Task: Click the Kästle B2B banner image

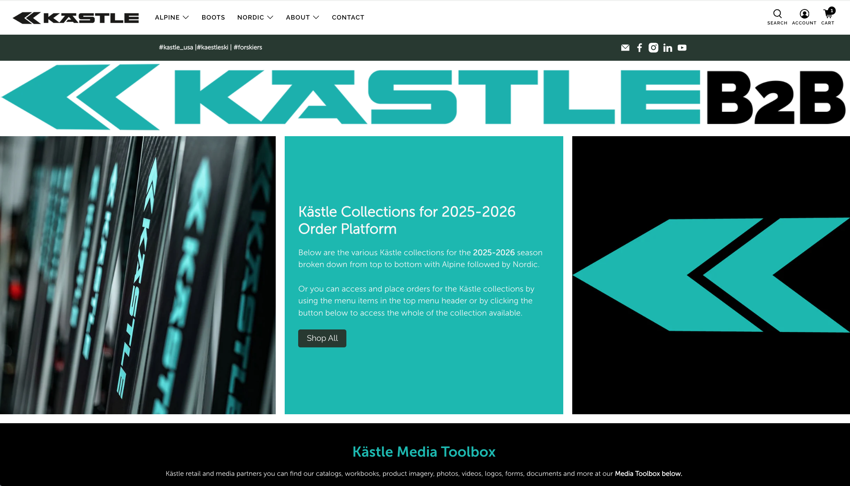Action: coord(425,98)
